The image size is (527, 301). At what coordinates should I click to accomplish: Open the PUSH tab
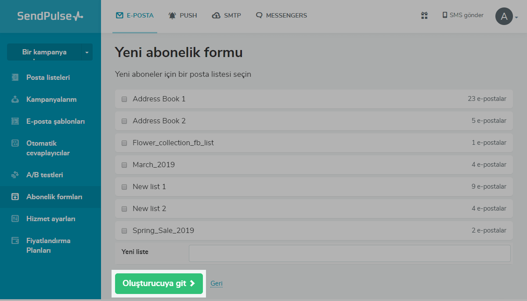click(183, 15)
